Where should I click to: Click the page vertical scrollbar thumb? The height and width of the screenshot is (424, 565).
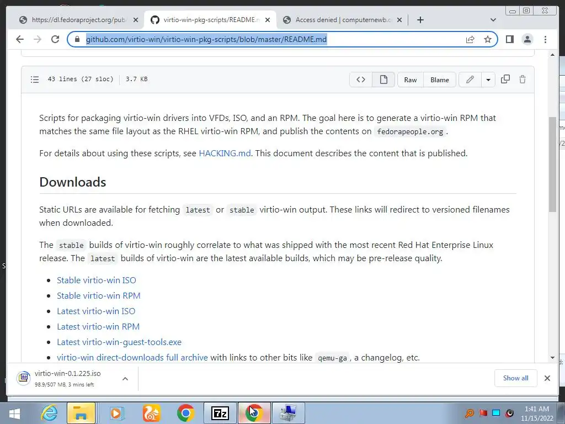click(552, 164)
